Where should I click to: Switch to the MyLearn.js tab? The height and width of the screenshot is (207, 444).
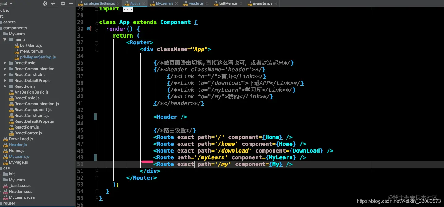point(164,3)
